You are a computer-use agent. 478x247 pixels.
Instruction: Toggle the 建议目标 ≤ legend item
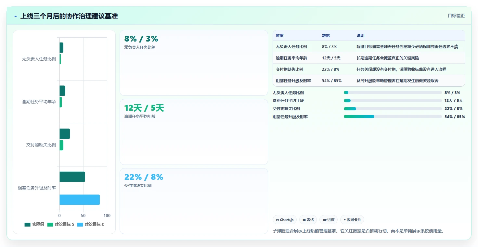(x=61, y=224)
